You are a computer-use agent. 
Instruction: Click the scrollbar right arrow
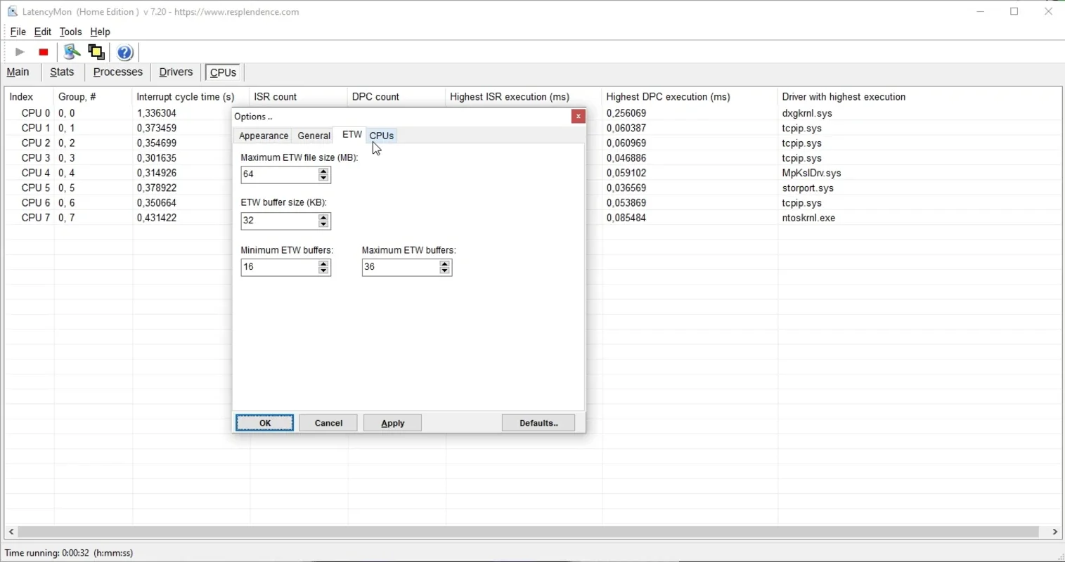point(1055,532)
